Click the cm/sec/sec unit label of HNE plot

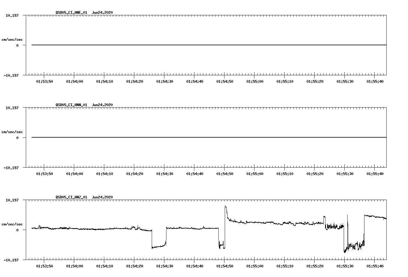[x=12, y=40]
